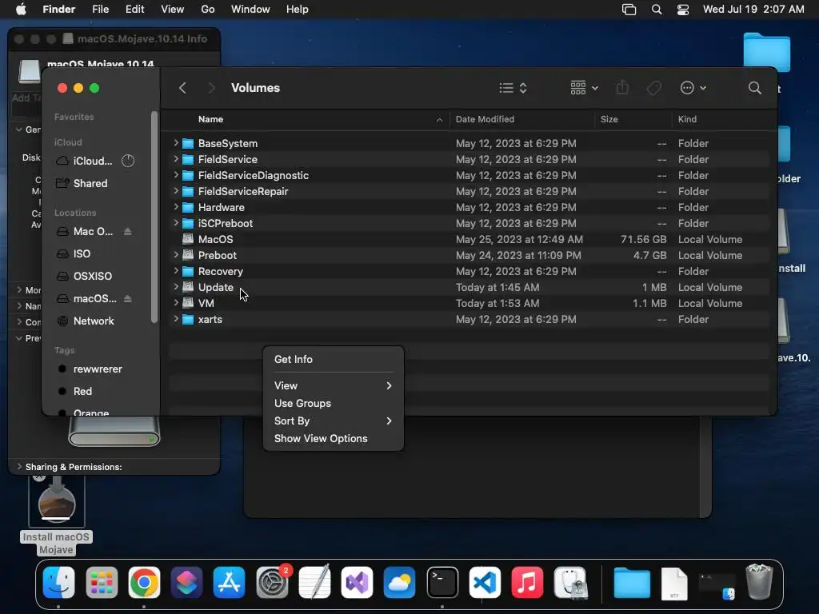
Task: Select the Red tag in sidebar
Action: pos(82,391)
